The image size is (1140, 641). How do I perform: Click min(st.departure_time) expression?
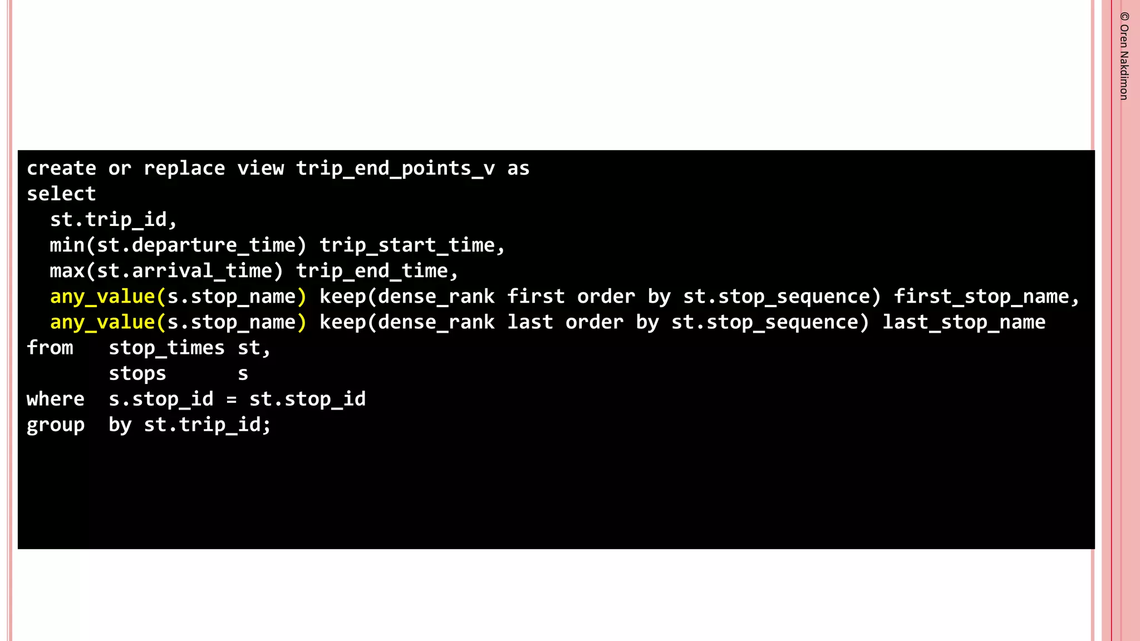tap(178, 245)
